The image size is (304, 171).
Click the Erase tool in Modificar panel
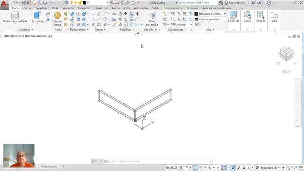click(x=114, y=25)
